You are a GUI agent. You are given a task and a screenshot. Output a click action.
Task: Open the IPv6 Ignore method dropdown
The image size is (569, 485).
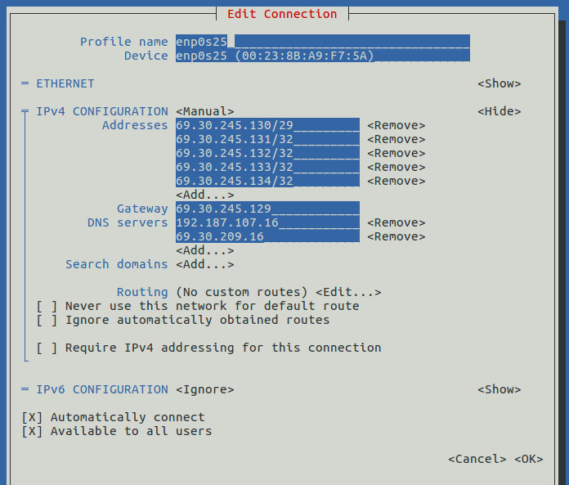coord(205,389)
